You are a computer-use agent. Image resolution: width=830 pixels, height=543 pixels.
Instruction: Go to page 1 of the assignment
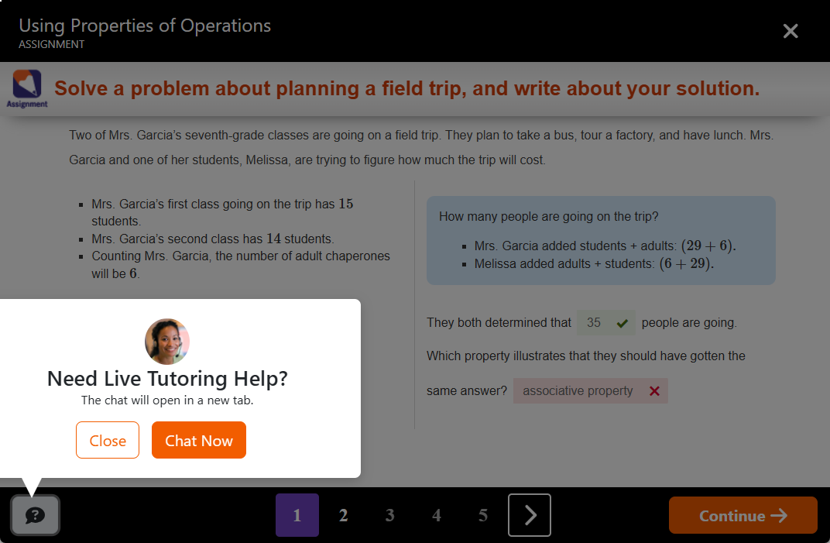coord(297,515)
